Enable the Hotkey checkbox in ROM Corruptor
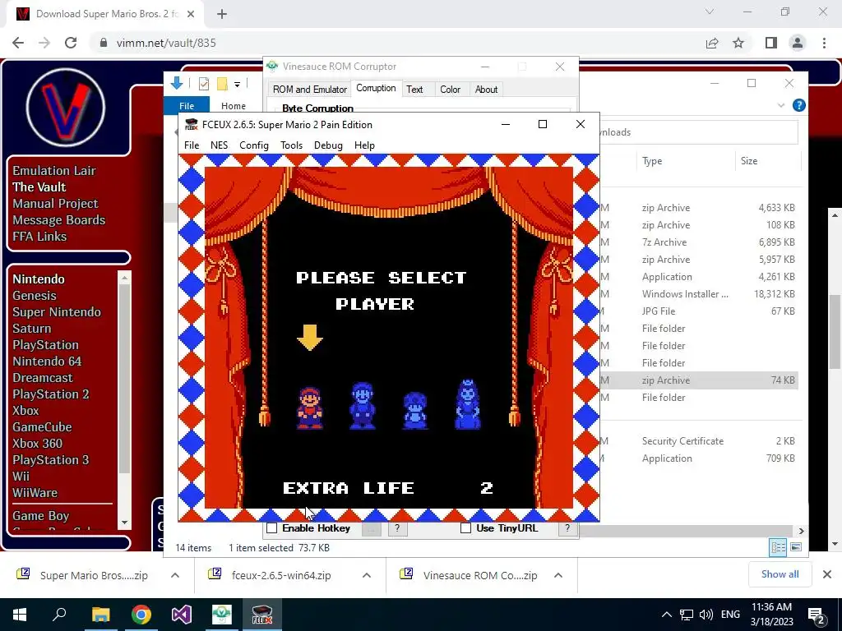Viewport: 842px width, 631px height. 272,528
